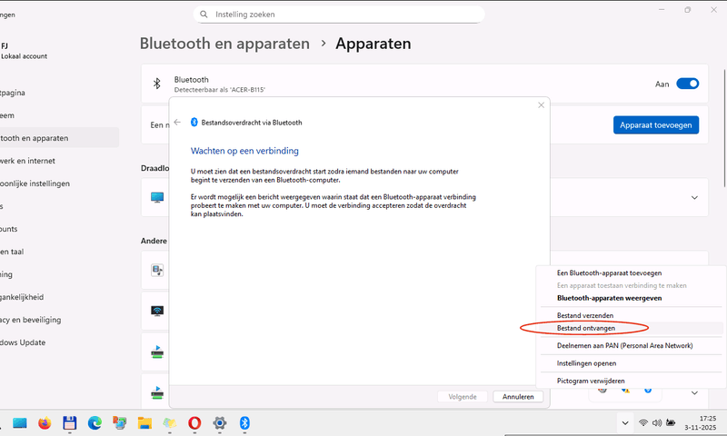Click the magnifier icon in the search box
The image size is (727, 436).
[204, 15]
